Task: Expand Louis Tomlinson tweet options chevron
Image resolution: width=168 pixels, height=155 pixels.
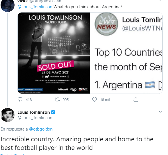Action: [x=160, y=112]
